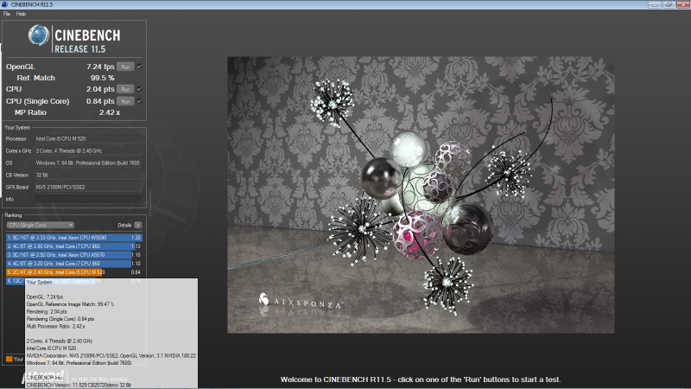Click the rendered spheres preview image
The width and height of the screenshot is (691, 389).
tap(421, 194)
